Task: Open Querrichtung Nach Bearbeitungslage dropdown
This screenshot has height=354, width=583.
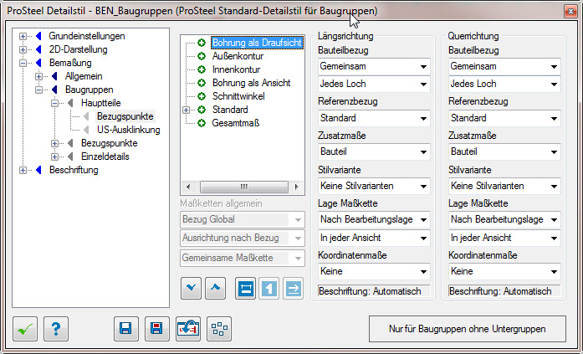Action: coord(504,219)
